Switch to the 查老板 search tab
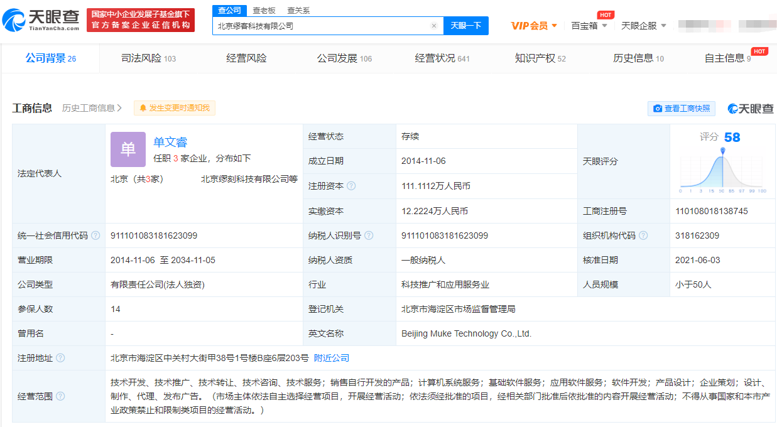Viewport: 777px width, 427px height. 264,11
